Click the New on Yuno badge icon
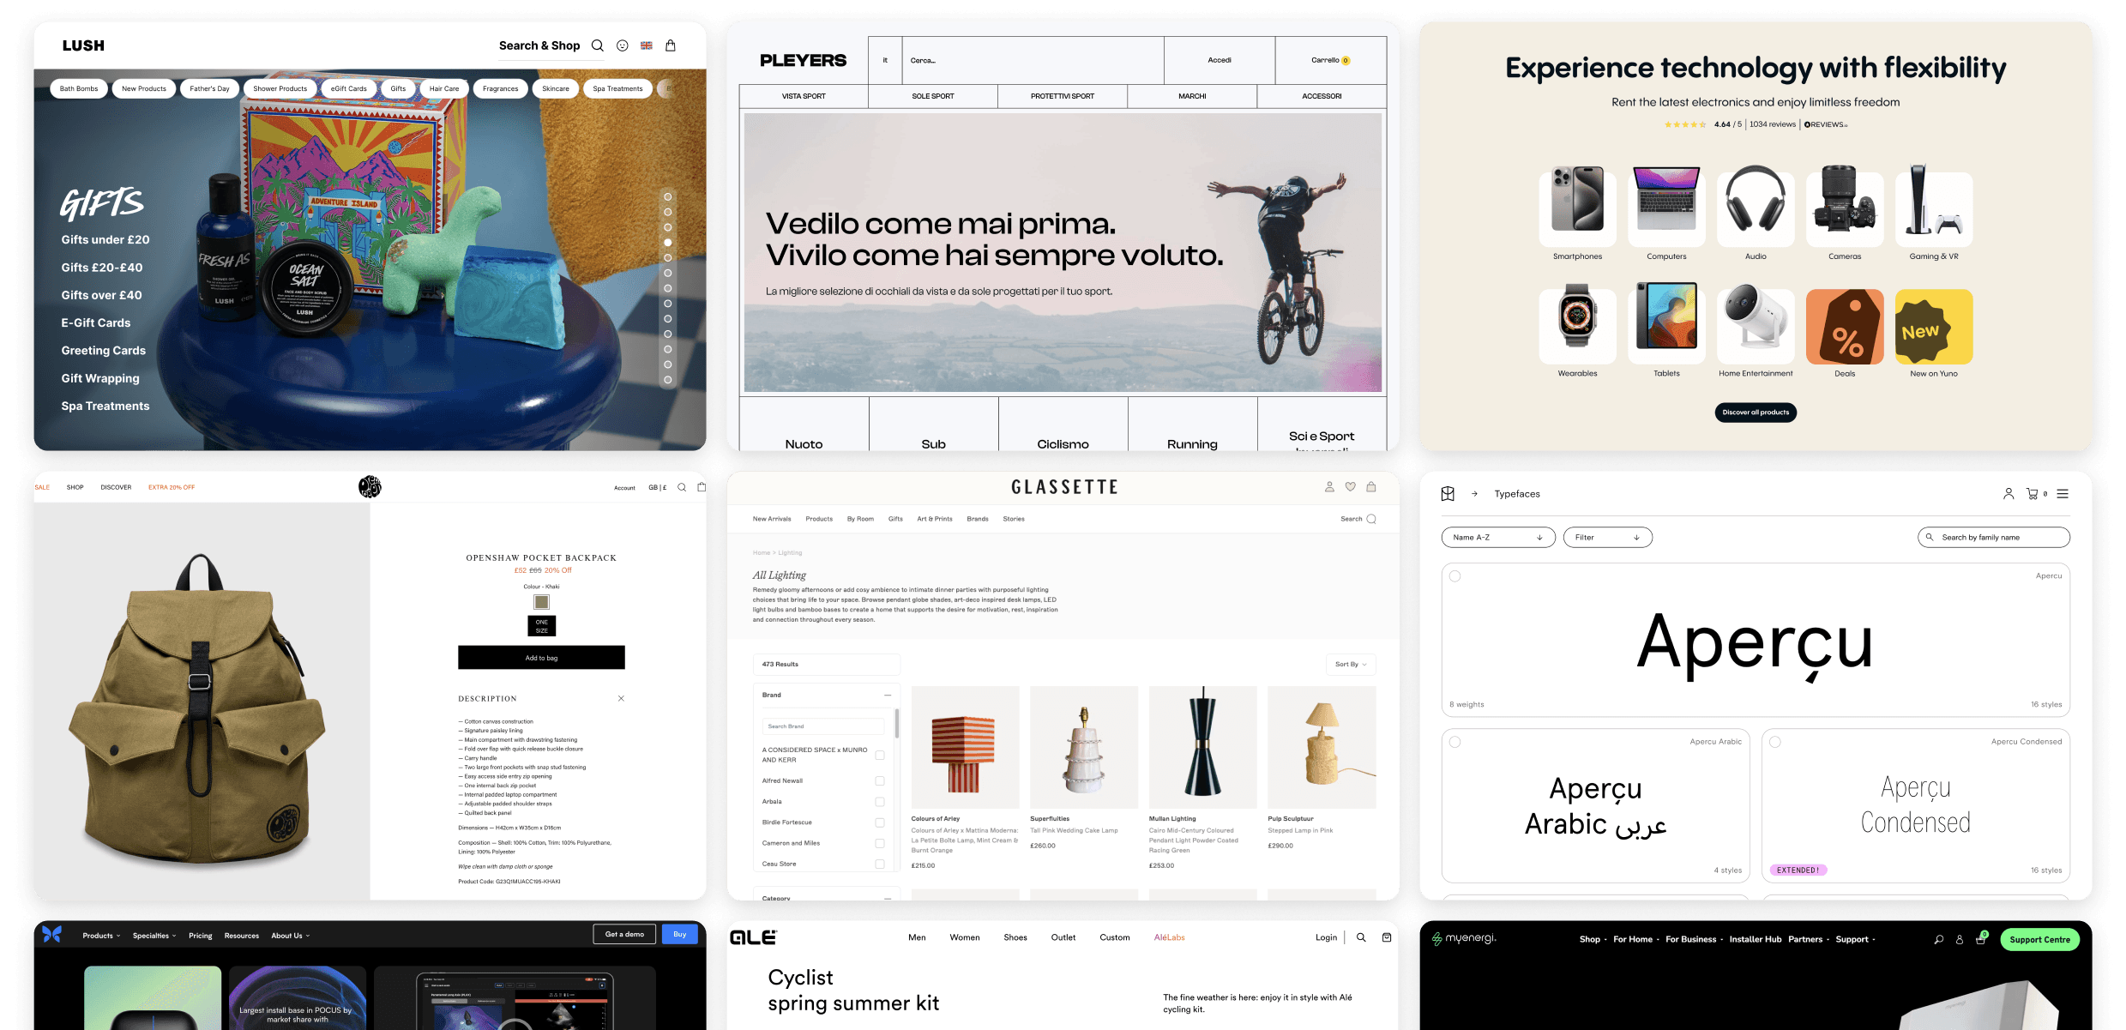This screenshot has height=1030, width=2126. [x=1934, y=326]
